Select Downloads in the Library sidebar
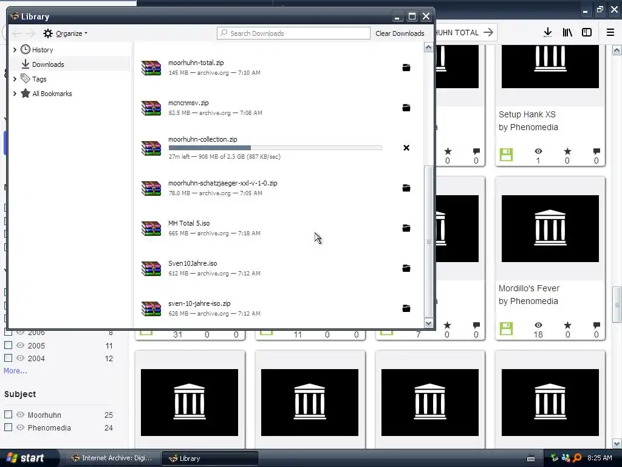This screenshot has width=622, height=467. point(48,64)
